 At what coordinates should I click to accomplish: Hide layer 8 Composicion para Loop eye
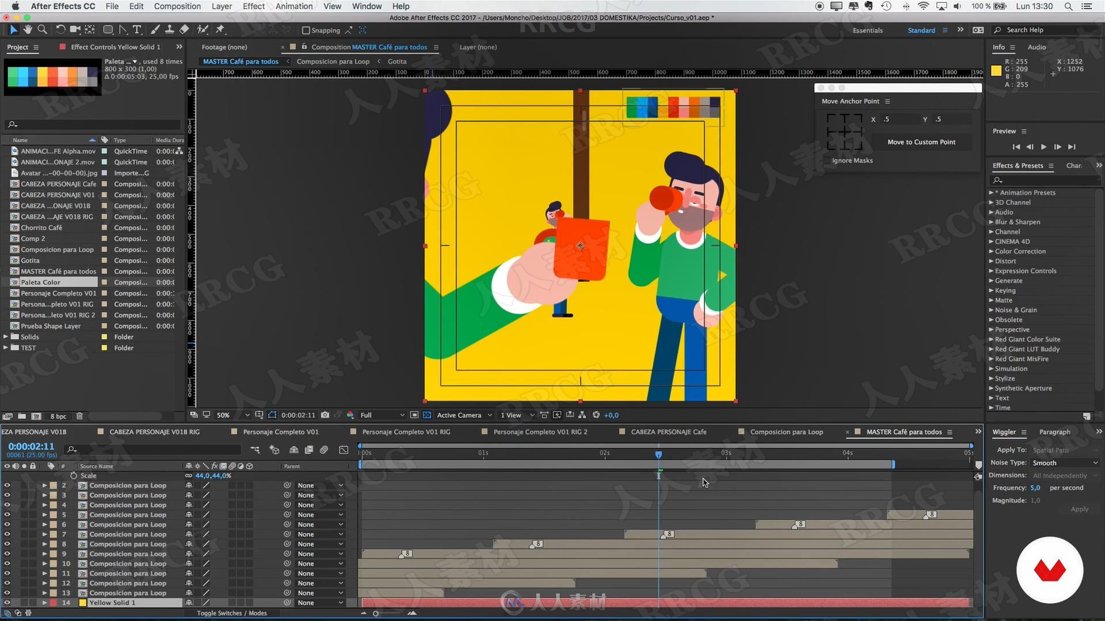pyautogui.click(x=7, y=544)
